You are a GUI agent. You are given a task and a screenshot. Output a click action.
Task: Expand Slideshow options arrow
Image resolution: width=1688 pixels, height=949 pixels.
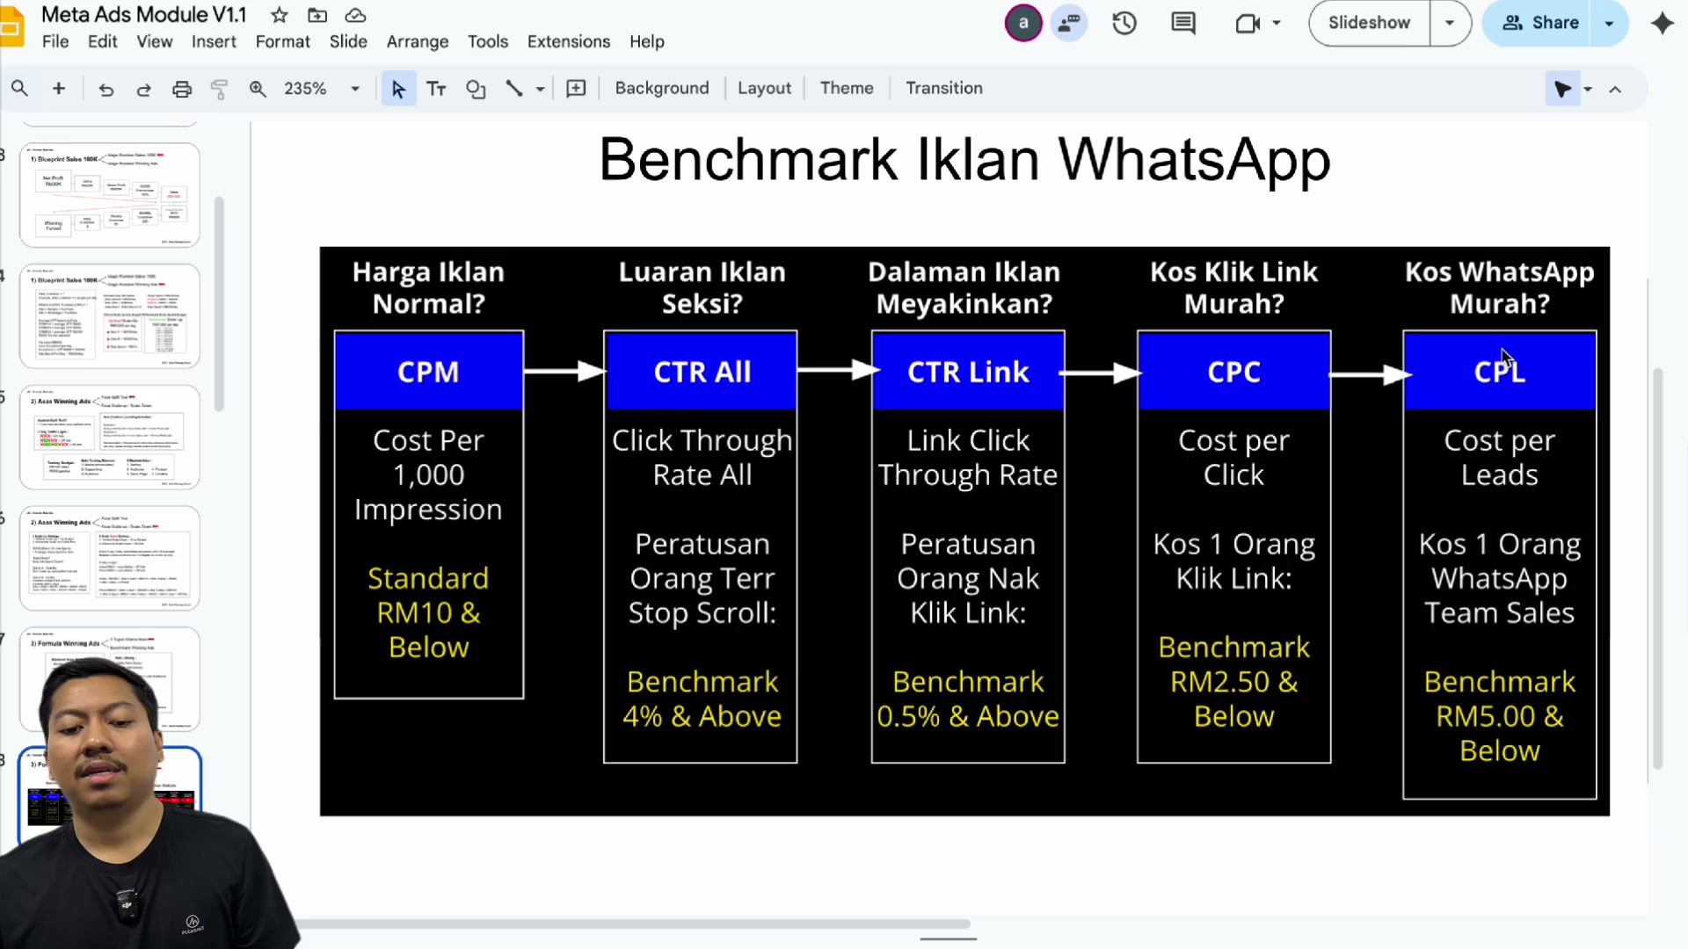pyautogui.click(x=1449, y=23)
